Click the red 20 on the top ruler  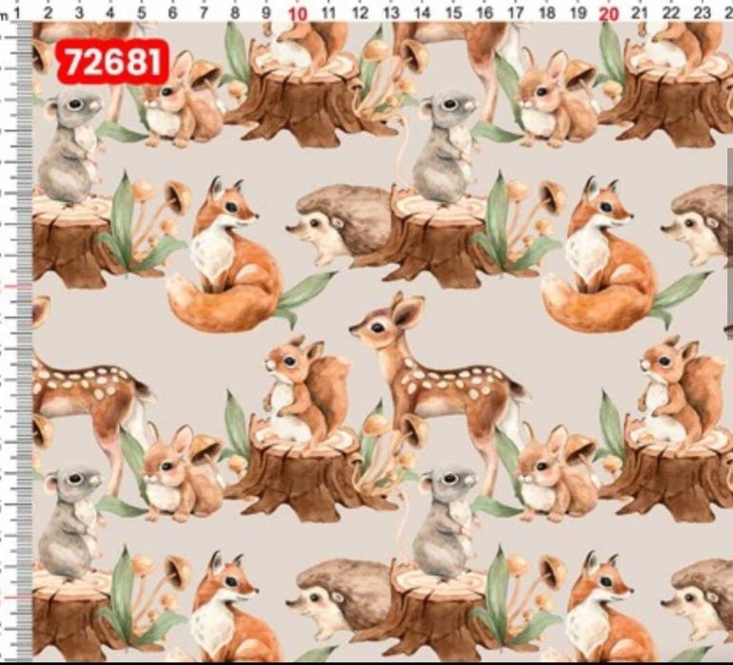608,14
